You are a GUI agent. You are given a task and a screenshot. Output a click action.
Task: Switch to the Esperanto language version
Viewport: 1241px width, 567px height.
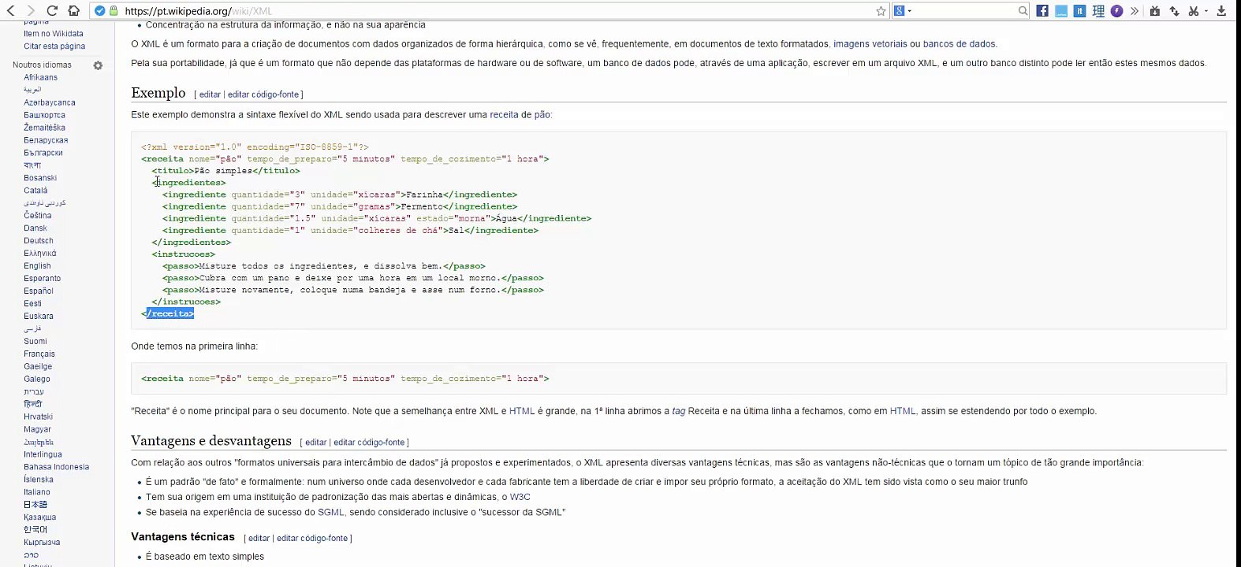pos(42,279)
